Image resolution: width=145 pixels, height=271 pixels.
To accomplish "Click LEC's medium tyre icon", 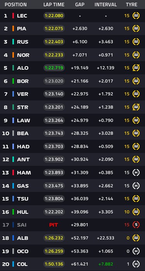I will pyautogui.click(x=136, y=16).
